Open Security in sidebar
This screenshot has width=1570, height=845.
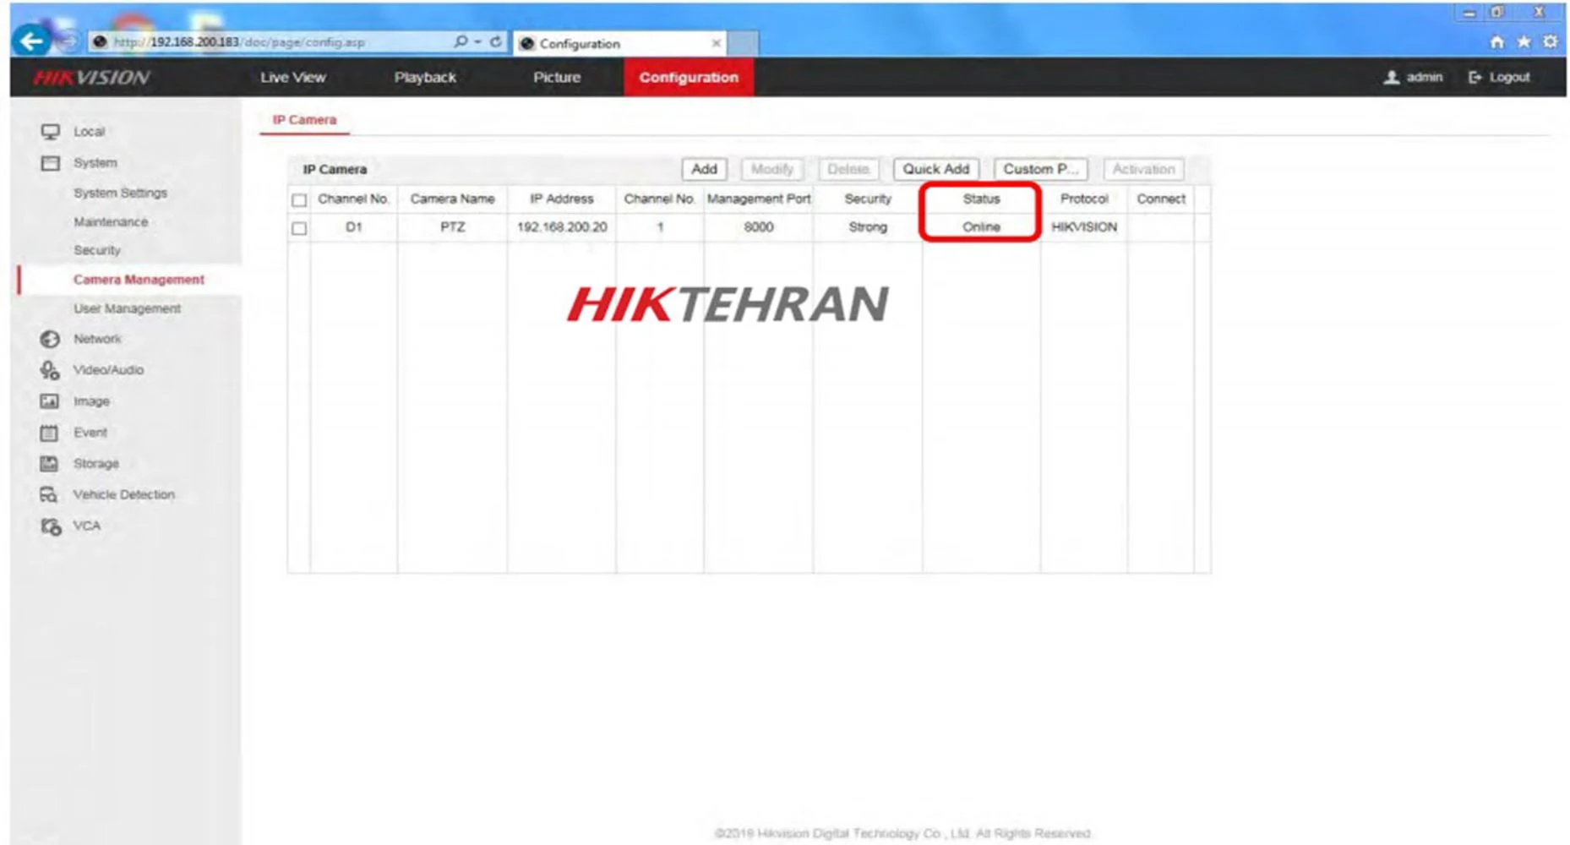(97, 251)
